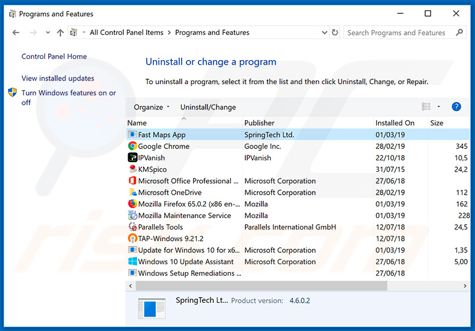Sort by the Name column header
Image resolution: width=475 pixels, height=331 pixels.
[x=137, y=123]
